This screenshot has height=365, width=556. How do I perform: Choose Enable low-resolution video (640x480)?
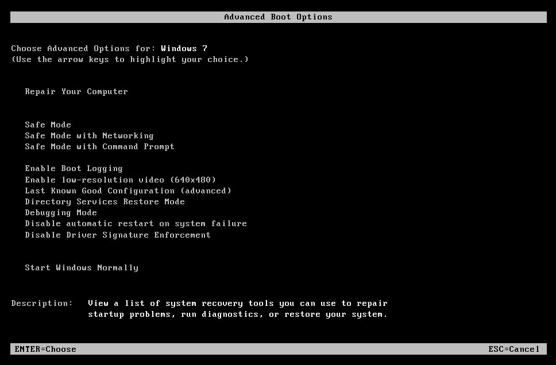120,180
